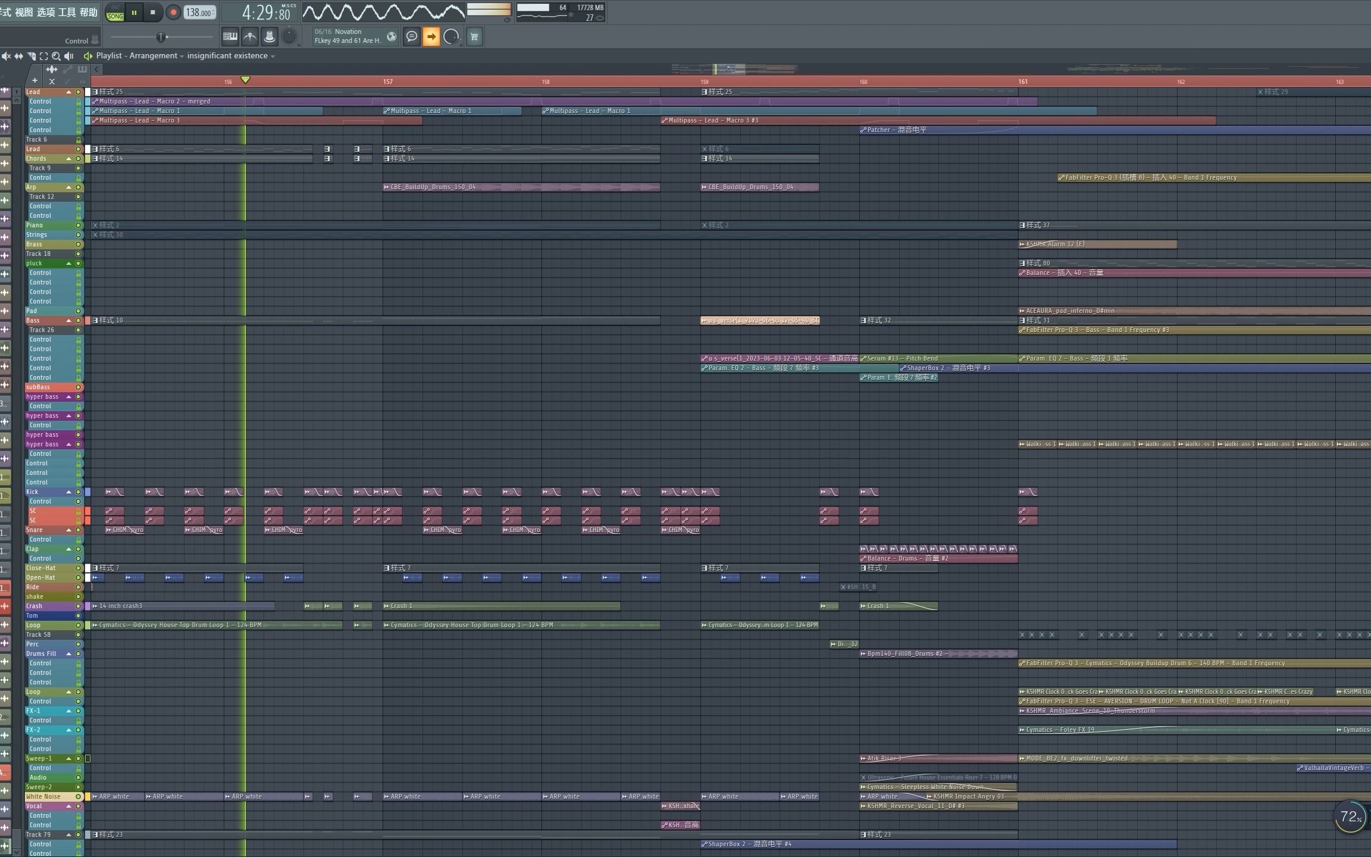Mute the Strings track with its green dot
This screenshot has width=1371, height=857.
[x=78, y=235]
